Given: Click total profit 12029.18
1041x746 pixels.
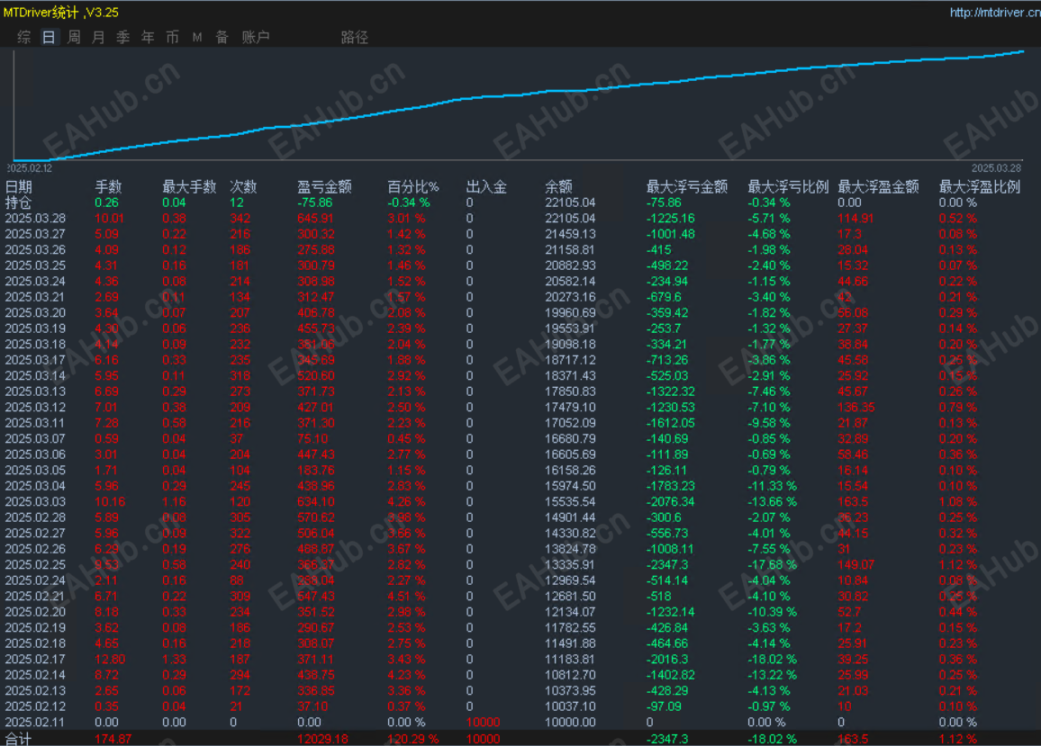Looking at the screenshot, I should (x=322, y=739).
